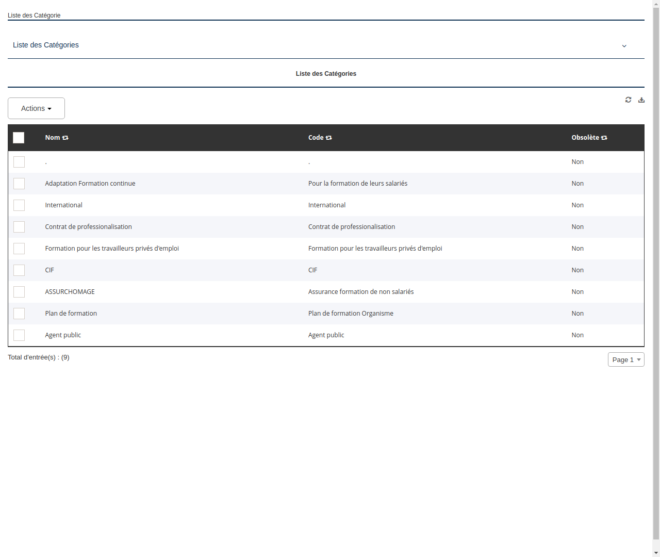
Task: Open the International category entry
Action: (63, 205)
